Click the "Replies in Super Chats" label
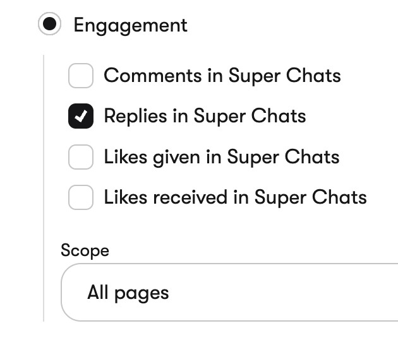 [205, 116]
